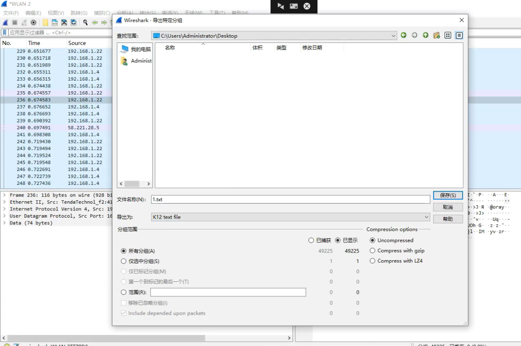The height and width of the screenshot is (346, 521).
Task: Choose Compress with LZ4 option
Action: point(372,261)
